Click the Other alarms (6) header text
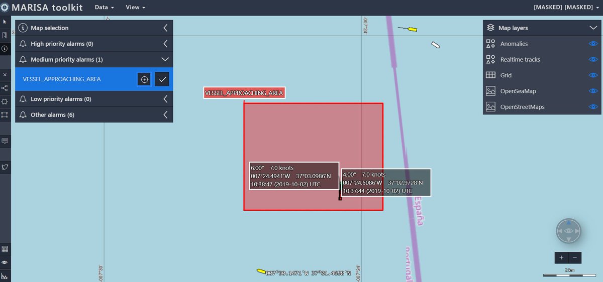 point(52,115)
